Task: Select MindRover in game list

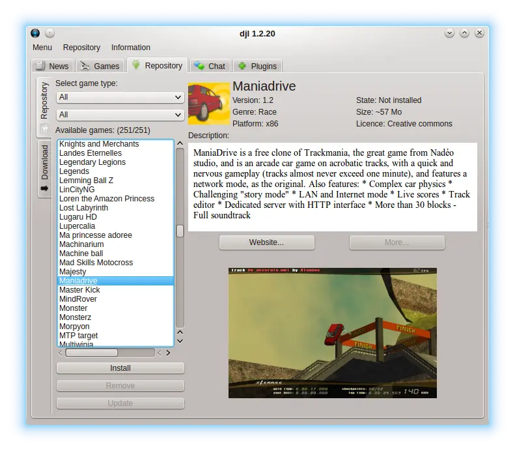Action: [x=116, y=299]
